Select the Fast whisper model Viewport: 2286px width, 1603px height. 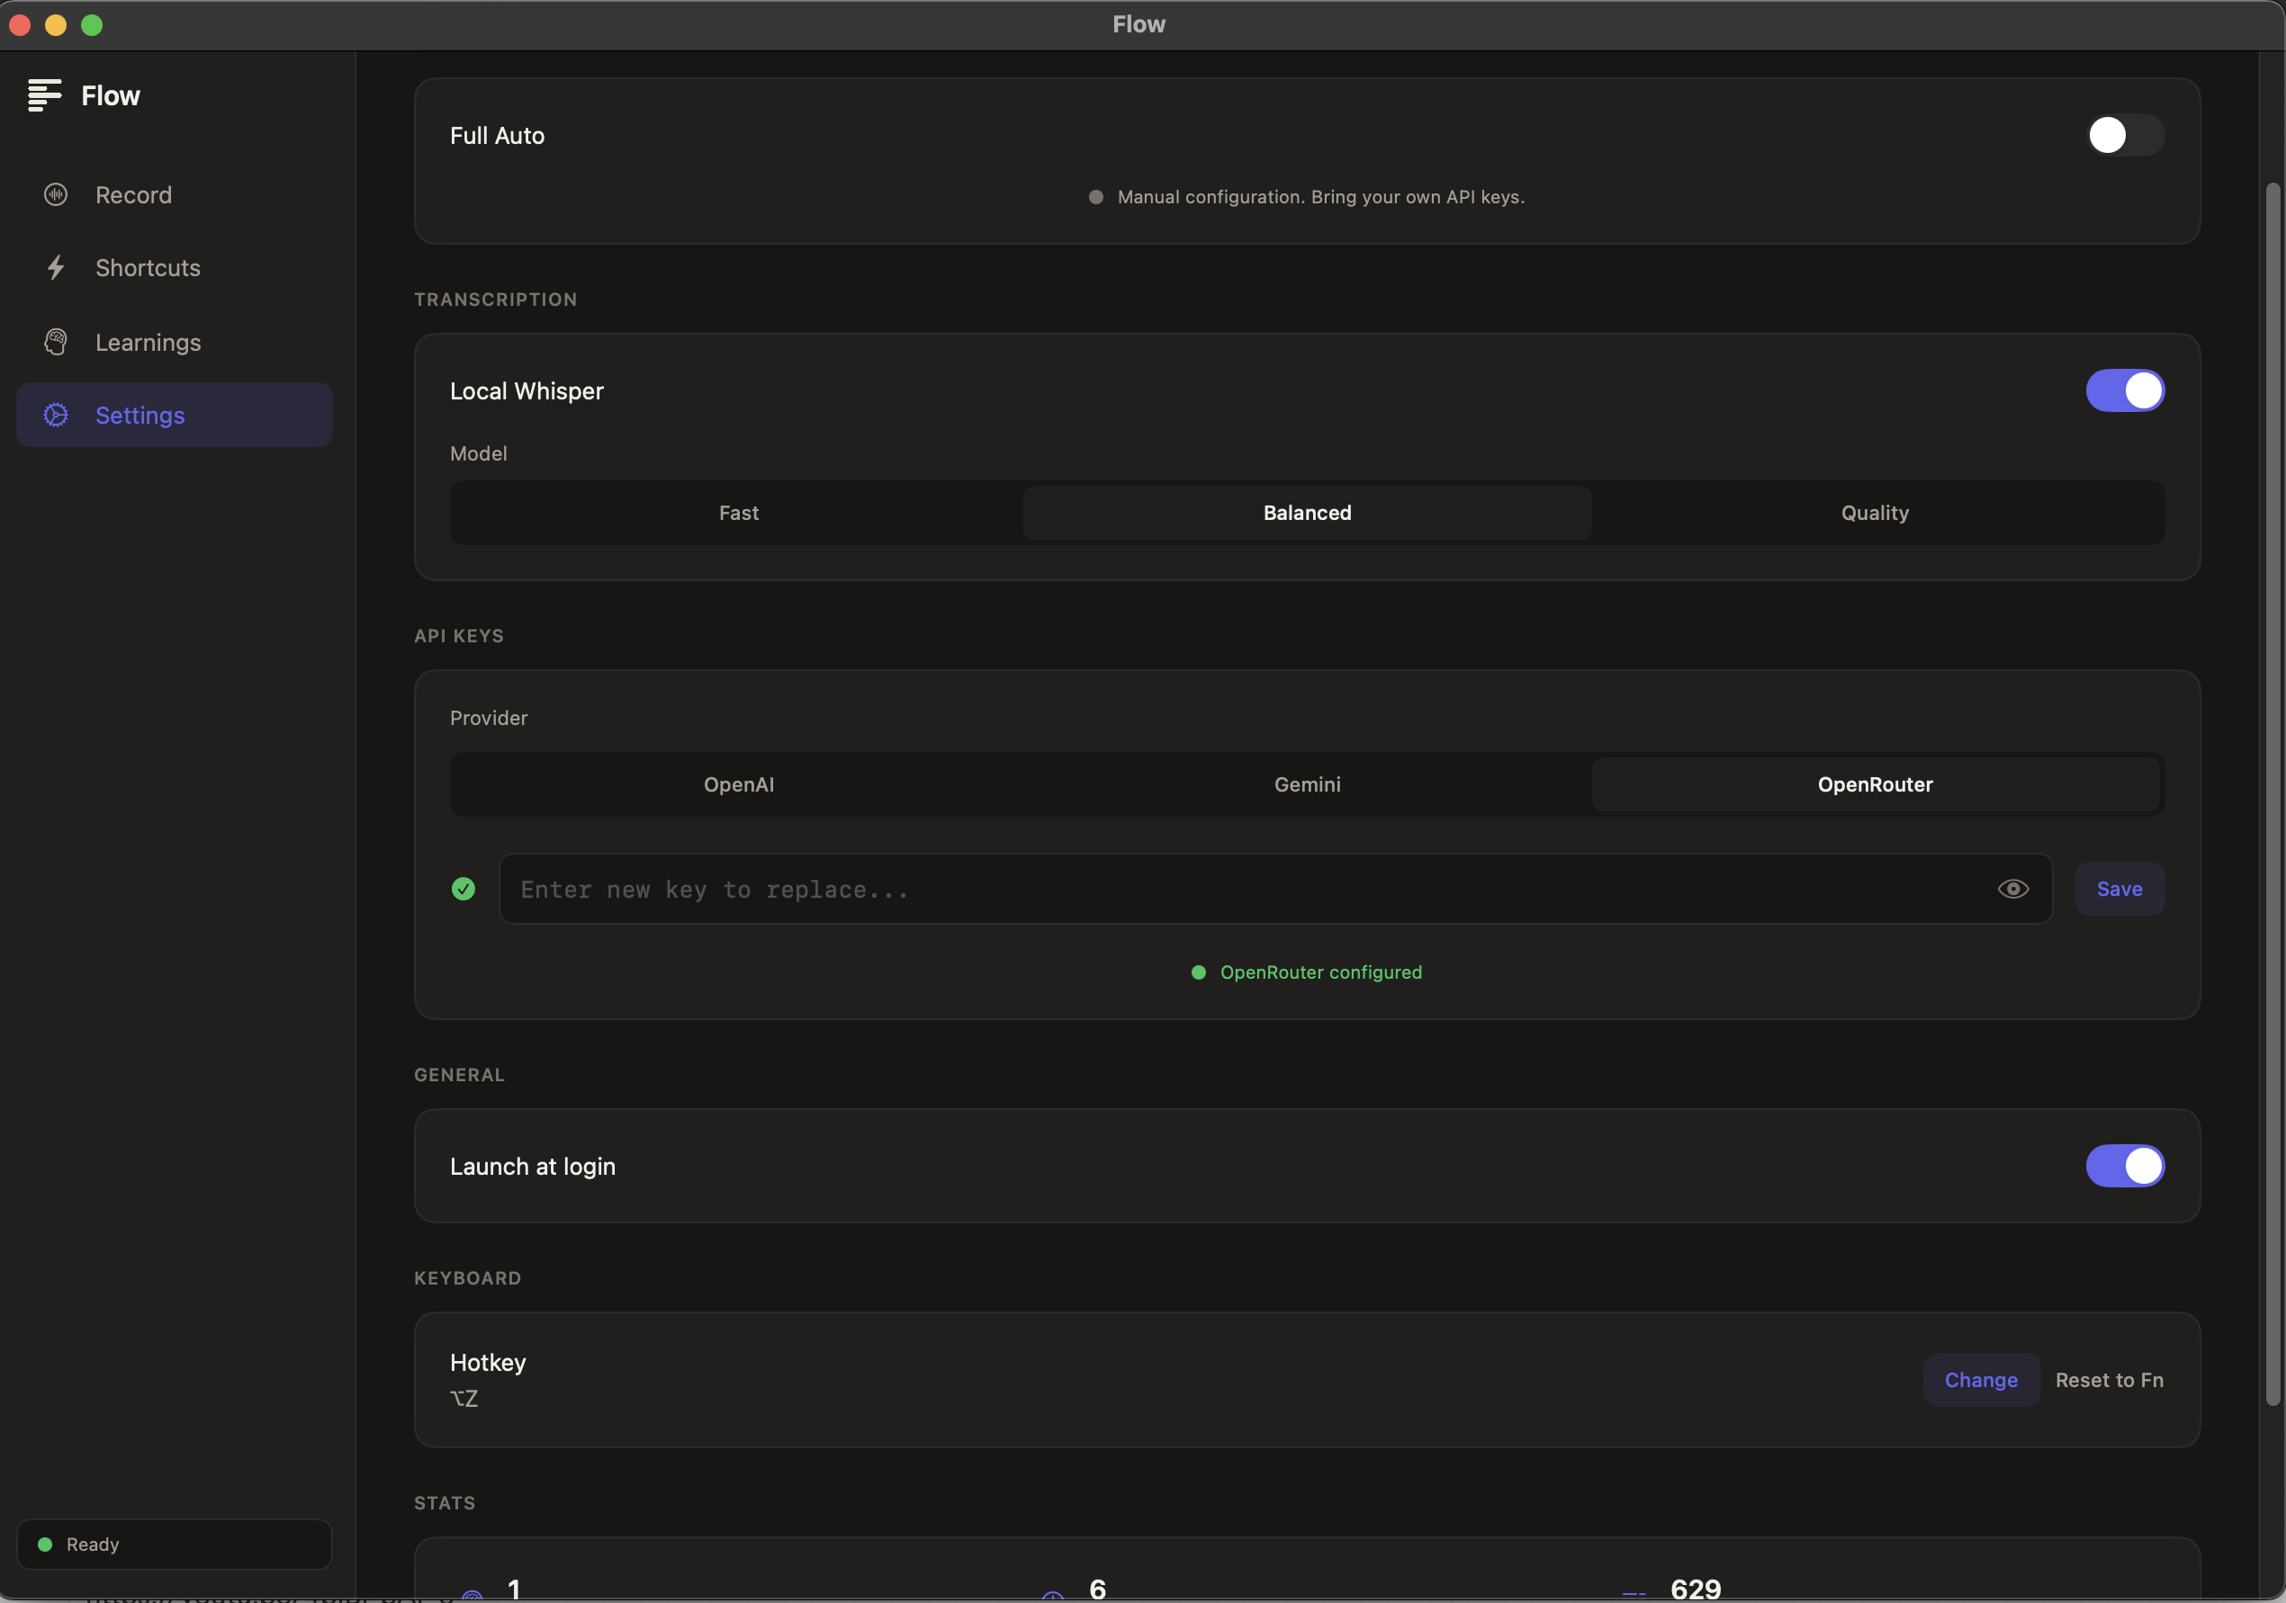tap(738, 513)
